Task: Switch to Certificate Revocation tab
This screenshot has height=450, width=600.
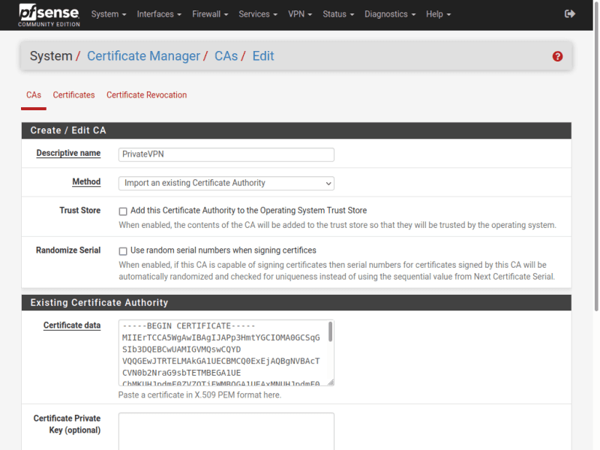Action: coord(146,95)
